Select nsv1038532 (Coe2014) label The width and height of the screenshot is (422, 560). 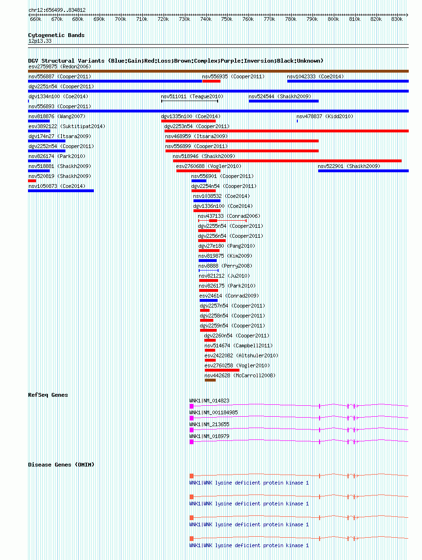tap(221, 197)
